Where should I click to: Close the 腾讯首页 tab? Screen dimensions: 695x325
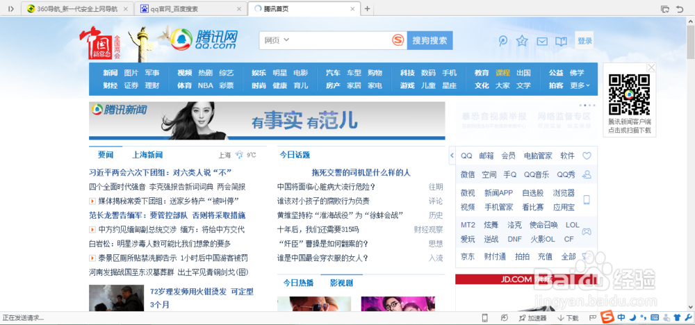pyautogui.click(x=352, y=9)
